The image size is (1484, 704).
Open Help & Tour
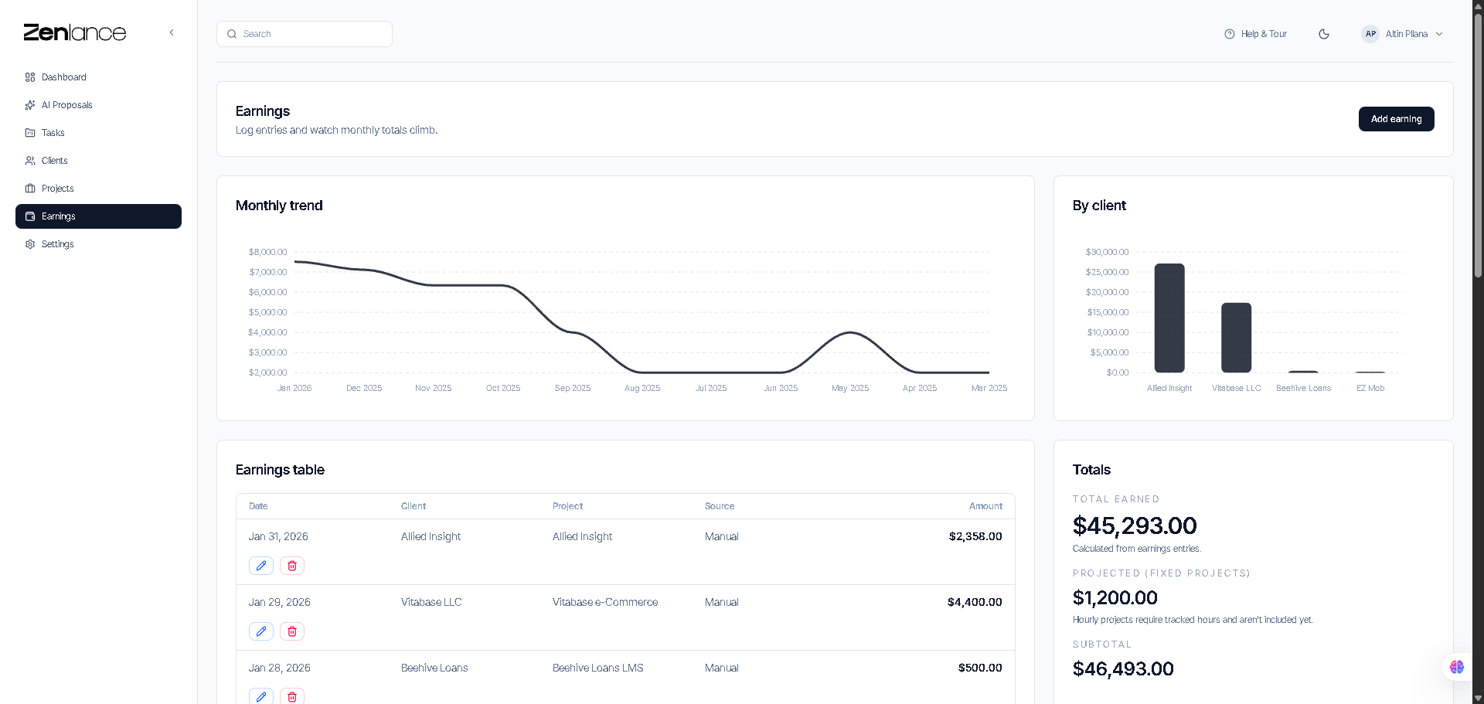pyautogui.click(x=1263, y=34)
